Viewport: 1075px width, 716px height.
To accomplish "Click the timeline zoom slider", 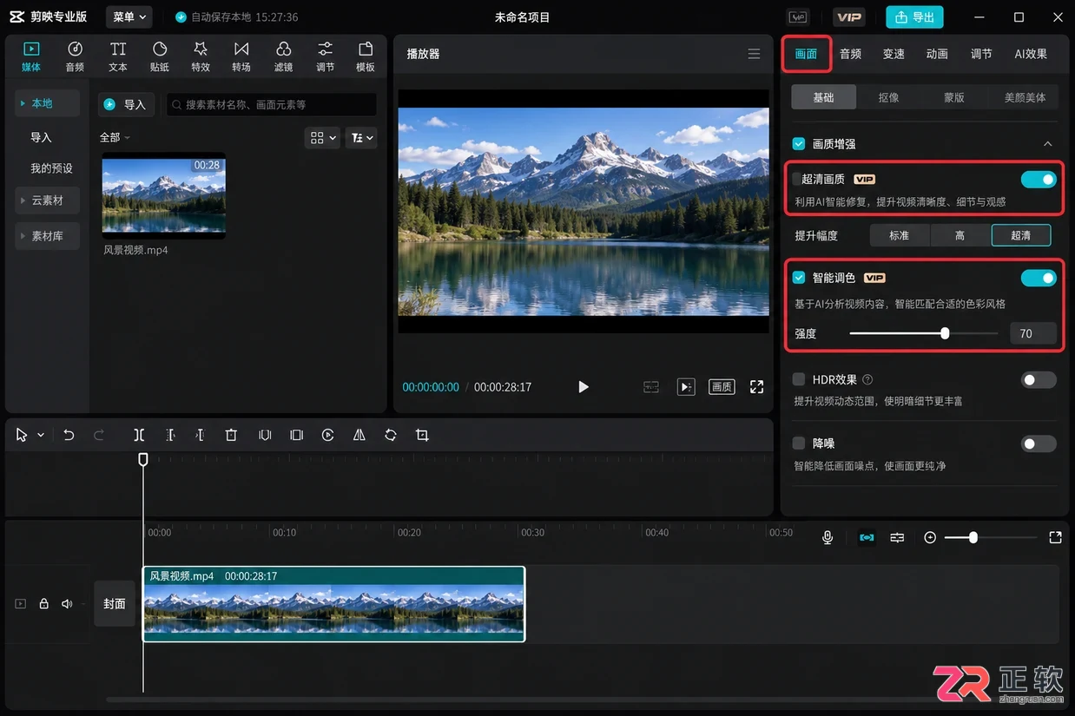I will tap(991, 537).
